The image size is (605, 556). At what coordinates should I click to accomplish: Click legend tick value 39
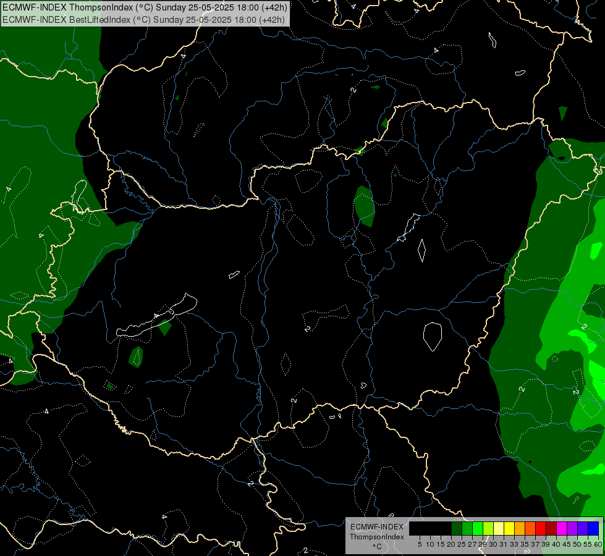click(x=546, y=544)
